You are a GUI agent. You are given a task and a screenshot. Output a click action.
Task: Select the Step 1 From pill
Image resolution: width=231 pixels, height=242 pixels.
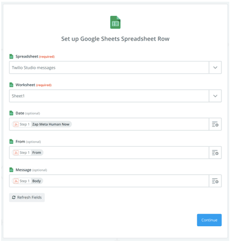[28, 153]
